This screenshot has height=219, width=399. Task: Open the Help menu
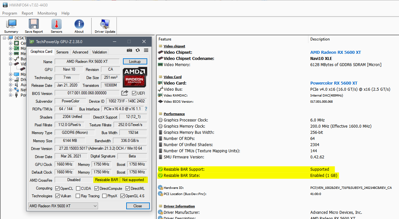pos(66,13)
